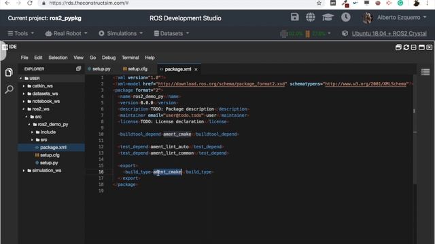The height and width of the screenshot is (244, 435).
Task: Close the IDE panel
Action: 429,47
